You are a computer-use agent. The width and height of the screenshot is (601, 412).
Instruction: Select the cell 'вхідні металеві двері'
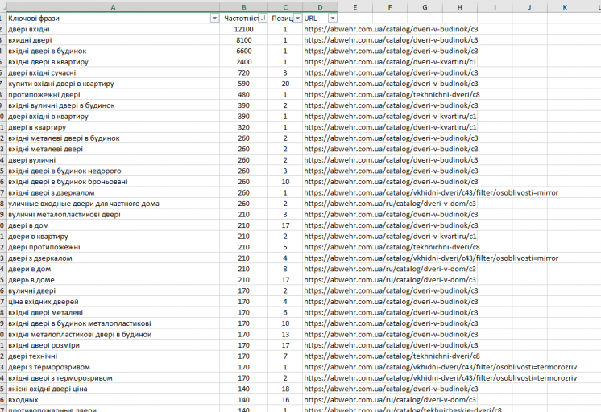point(113,150)
